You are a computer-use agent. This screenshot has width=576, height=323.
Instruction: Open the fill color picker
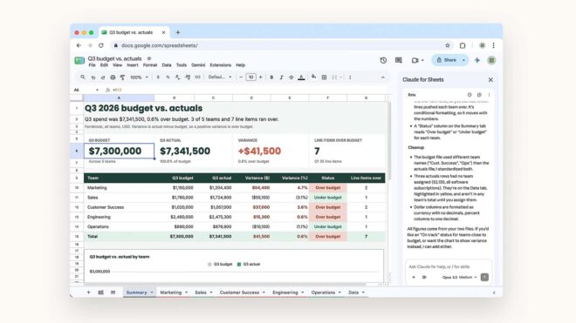[313, 77]
